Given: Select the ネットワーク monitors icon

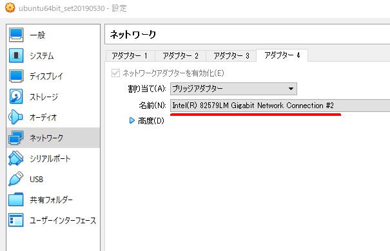Looking at the screenshot, I should pyautogui.click(x=15, y=138).
